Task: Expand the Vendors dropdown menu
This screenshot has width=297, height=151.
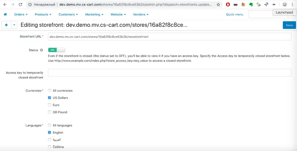Action: (141, 14)
